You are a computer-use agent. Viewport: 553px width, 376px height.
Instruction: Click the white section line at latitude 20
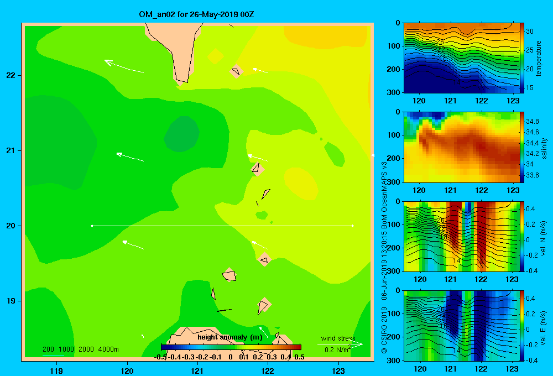222,226
